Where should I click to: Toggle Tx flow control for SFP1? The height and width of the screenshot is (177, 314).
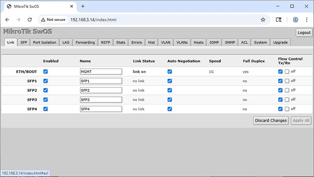280,81
